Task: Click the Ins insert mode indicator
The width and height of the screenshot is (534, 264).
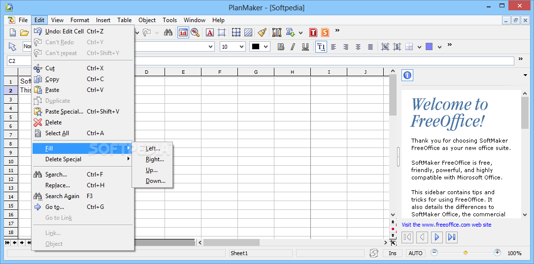Action: pos(393,253)
